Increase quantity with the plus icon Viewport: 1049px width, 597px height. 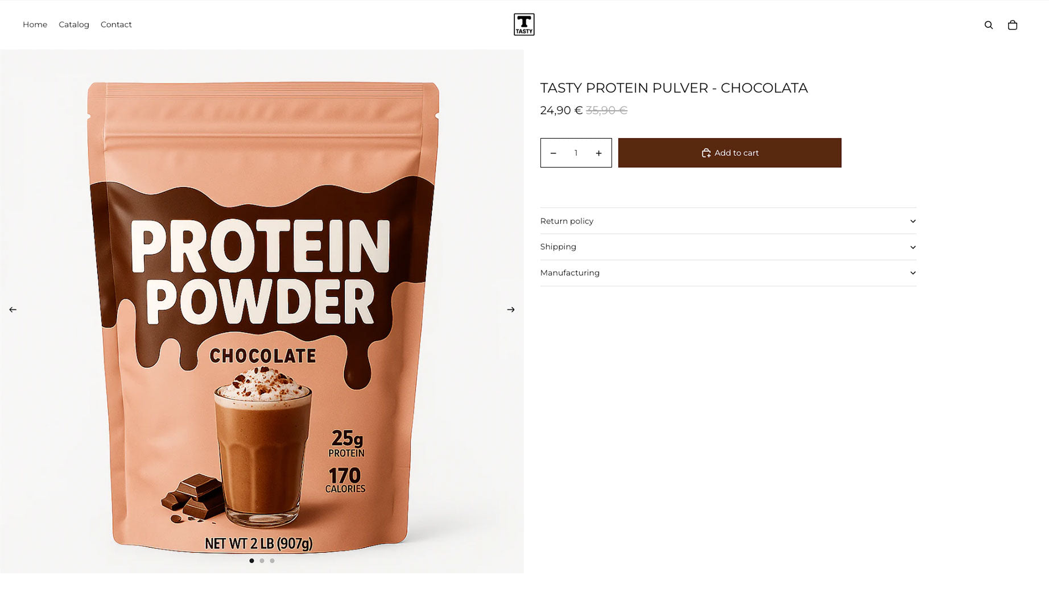(x=598, y=153)
